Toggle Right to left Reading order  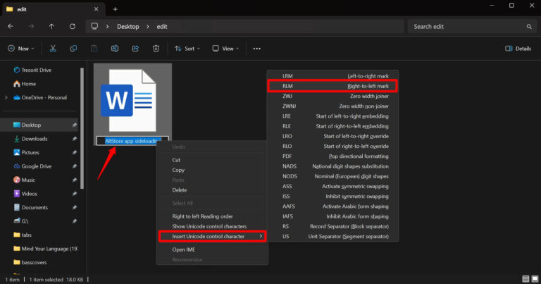click(201, 216)
